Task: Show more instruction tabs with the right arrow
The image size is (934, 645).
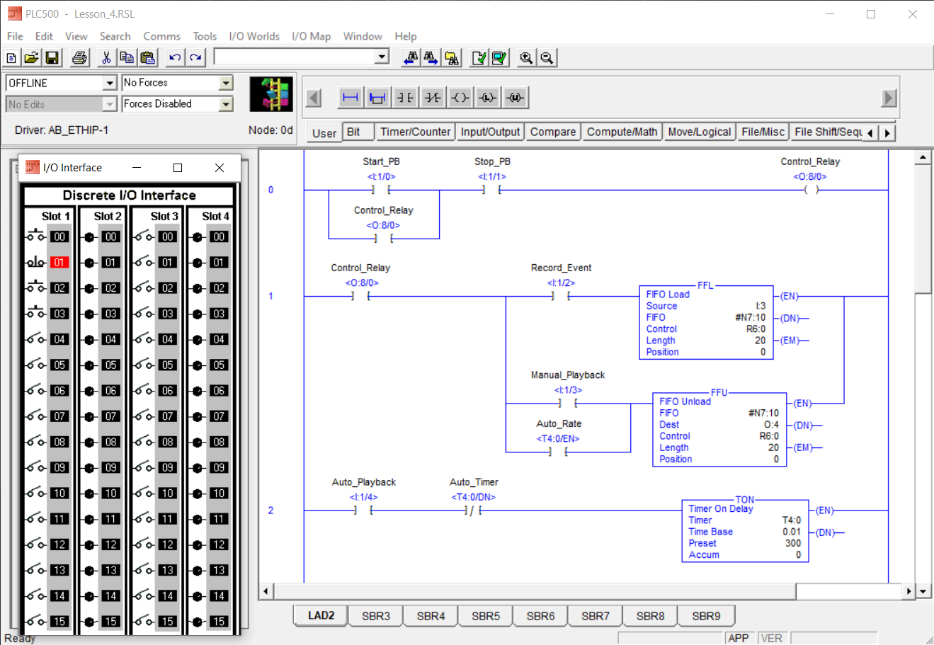Action: point(887,132)
